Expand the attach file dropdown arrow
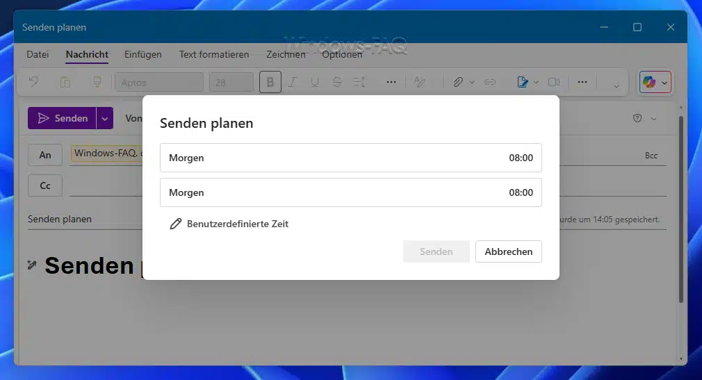 (x=472, y=83)
